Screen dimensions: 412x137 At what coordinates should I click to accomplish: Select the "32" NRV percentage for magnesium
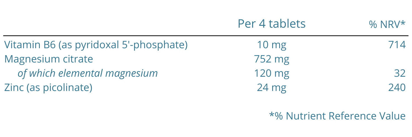click(400, 73)
